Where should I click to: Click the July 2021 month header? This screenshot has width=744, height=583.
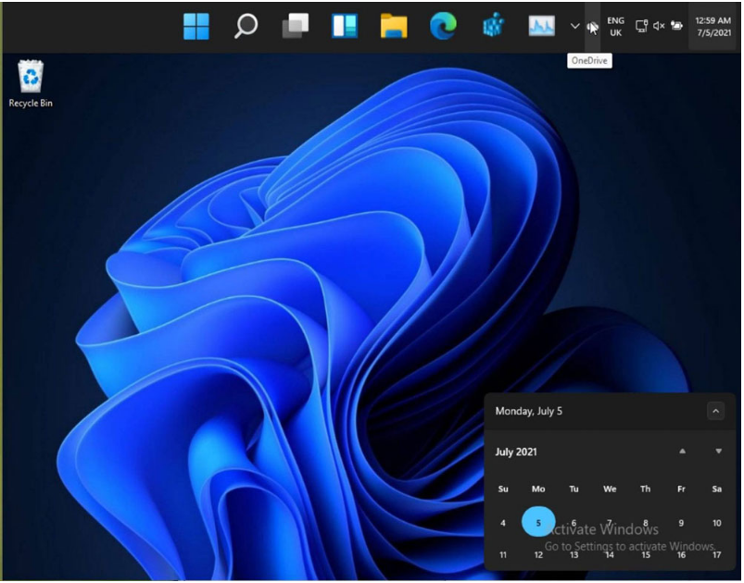tap(516, 453)
